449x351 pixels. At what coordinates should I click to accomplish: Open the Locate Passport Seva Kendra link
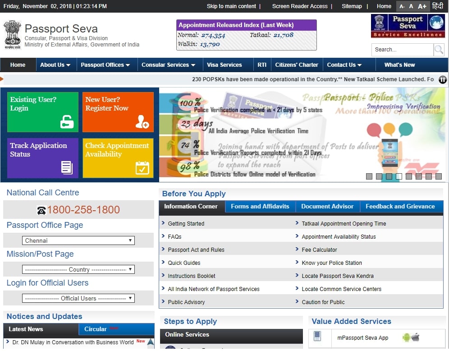pyautogui.click(x=338, y=276)
